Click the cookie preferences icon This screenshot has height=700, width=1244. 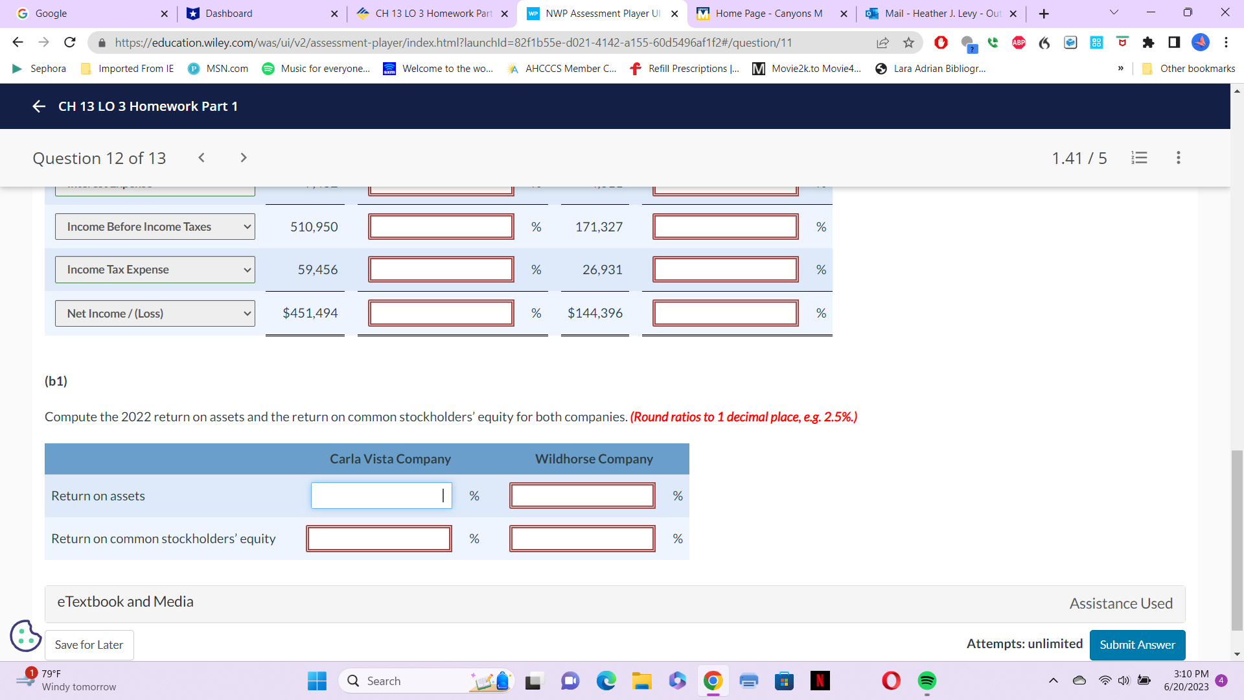point(25,635)
